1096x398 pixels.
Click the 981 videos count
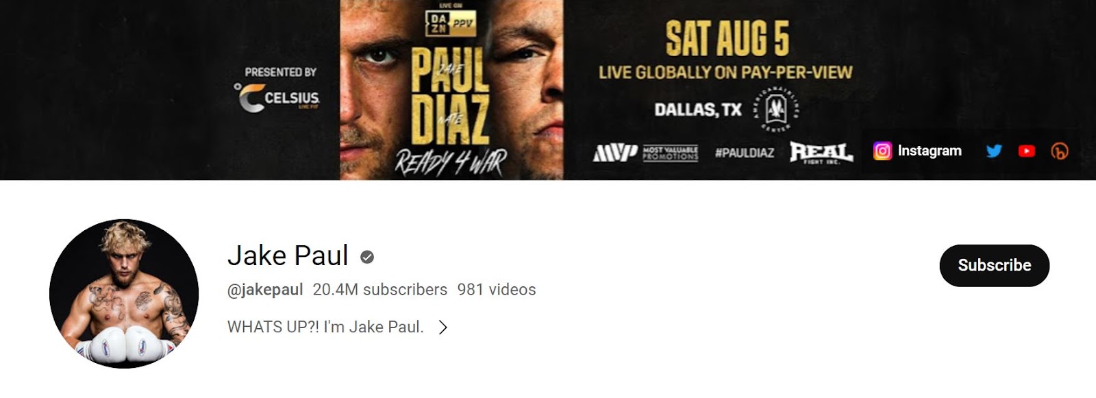tap(497, 290)
